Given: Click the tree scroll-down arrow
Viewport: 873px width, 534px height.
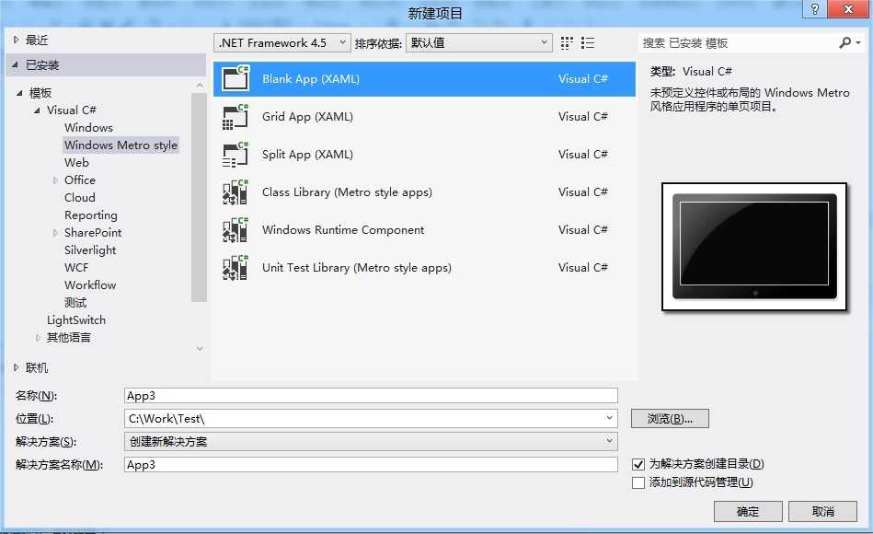Looking at the screenshot, I should [200, 349].
